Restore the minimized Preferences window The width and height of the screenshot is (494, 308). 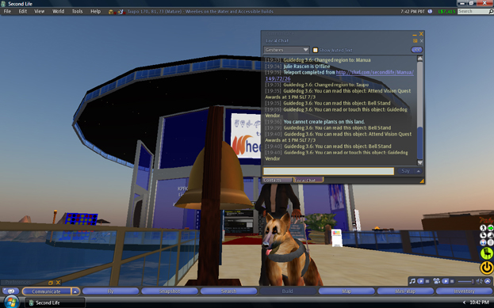click(x=51, y=283)
